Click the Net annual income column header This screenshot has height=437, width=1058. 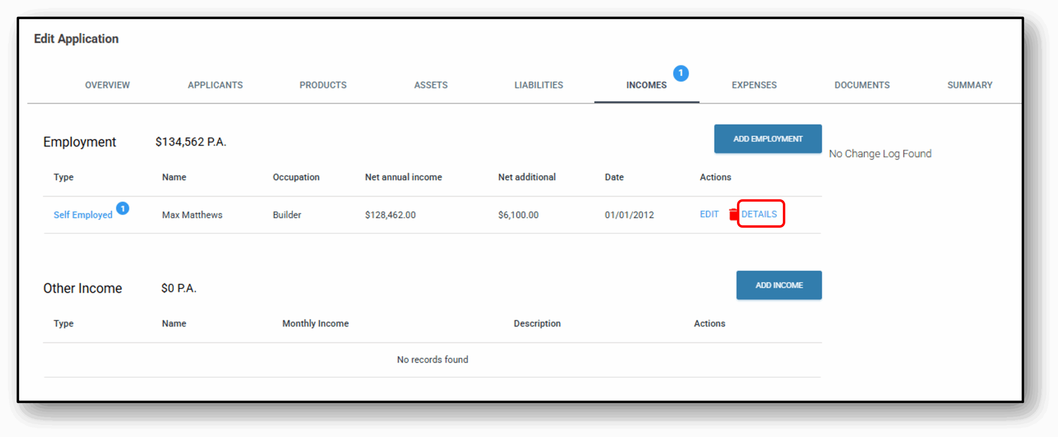[403, 177]
